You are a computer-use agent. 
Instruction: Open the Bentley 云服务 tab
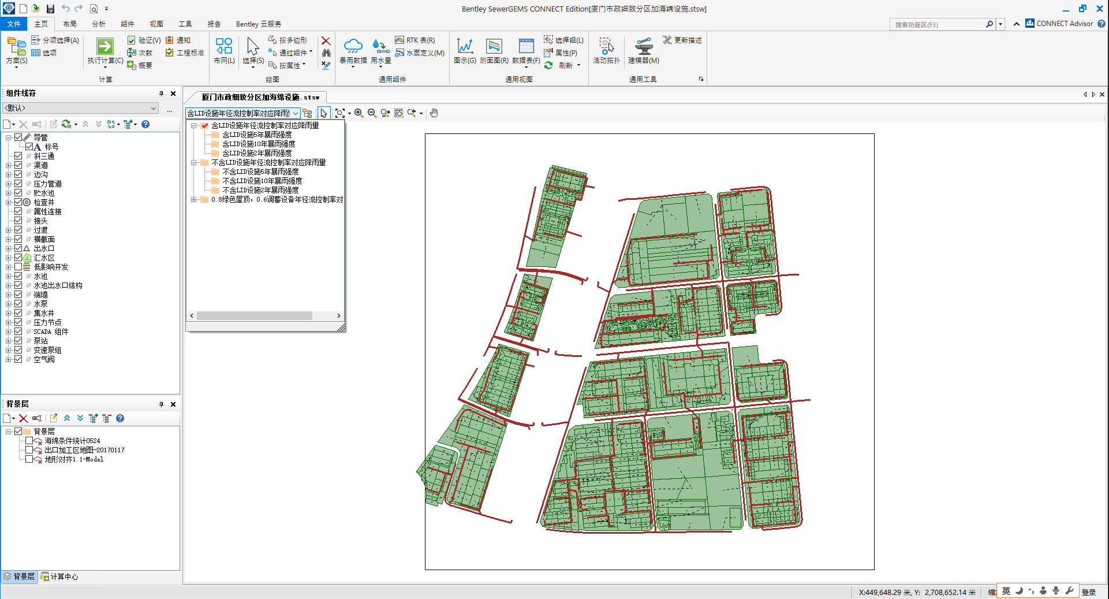259,24
